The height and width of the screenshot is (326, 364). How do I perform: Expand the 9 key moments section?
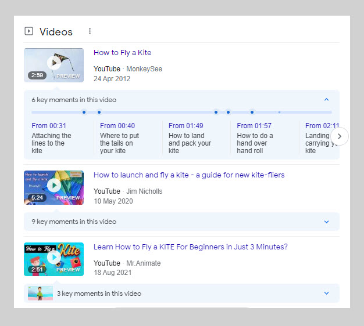(x=326, y=222)
